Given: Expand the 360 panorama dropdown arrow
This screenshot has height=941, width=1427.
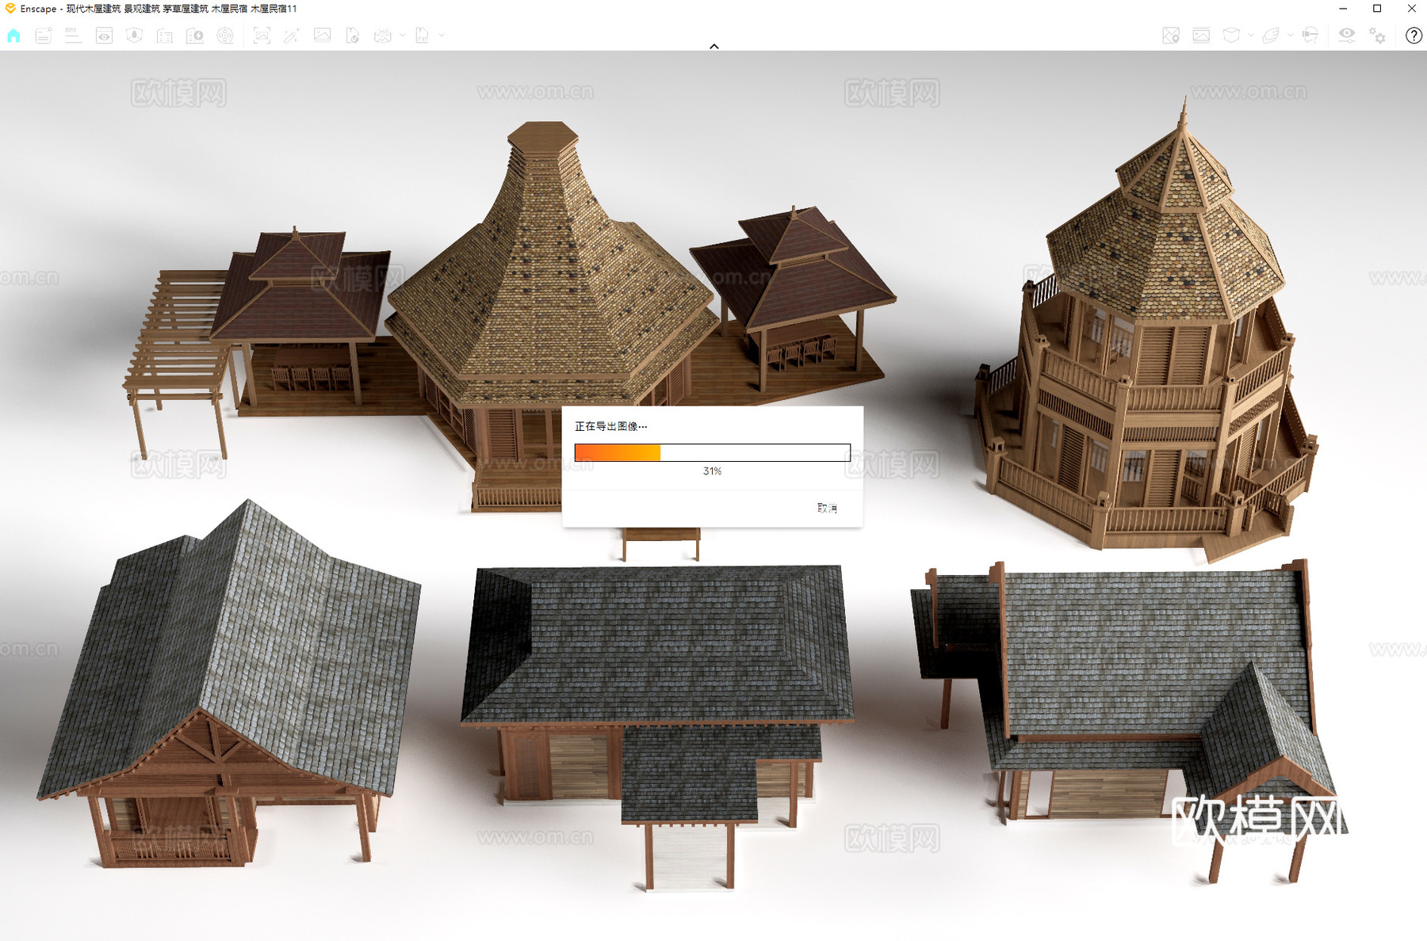Looking at the screenshot, I should coord(403,36).
